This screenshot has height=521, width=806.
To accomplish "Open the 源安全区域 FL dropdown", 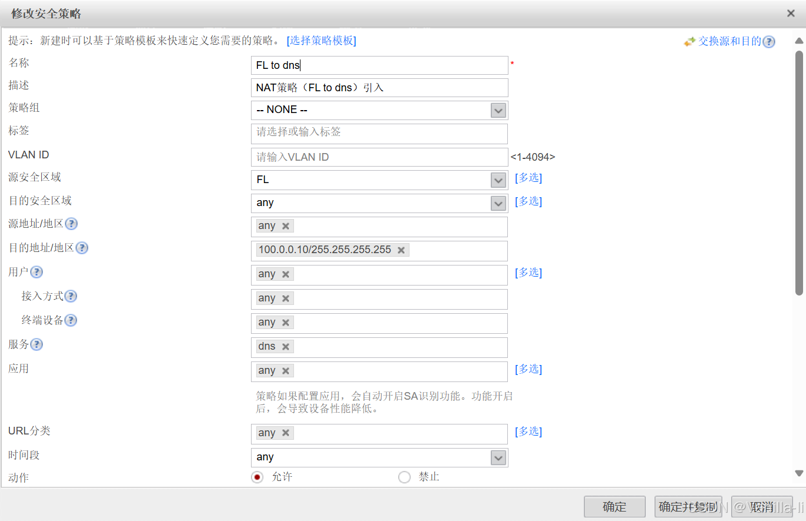I will (x=498, y=180).
